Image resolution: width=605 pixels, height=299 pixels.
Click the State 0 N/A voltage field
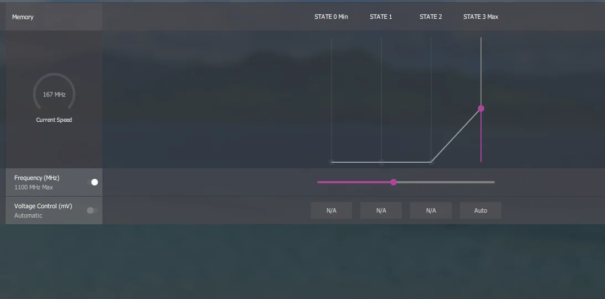332,210
